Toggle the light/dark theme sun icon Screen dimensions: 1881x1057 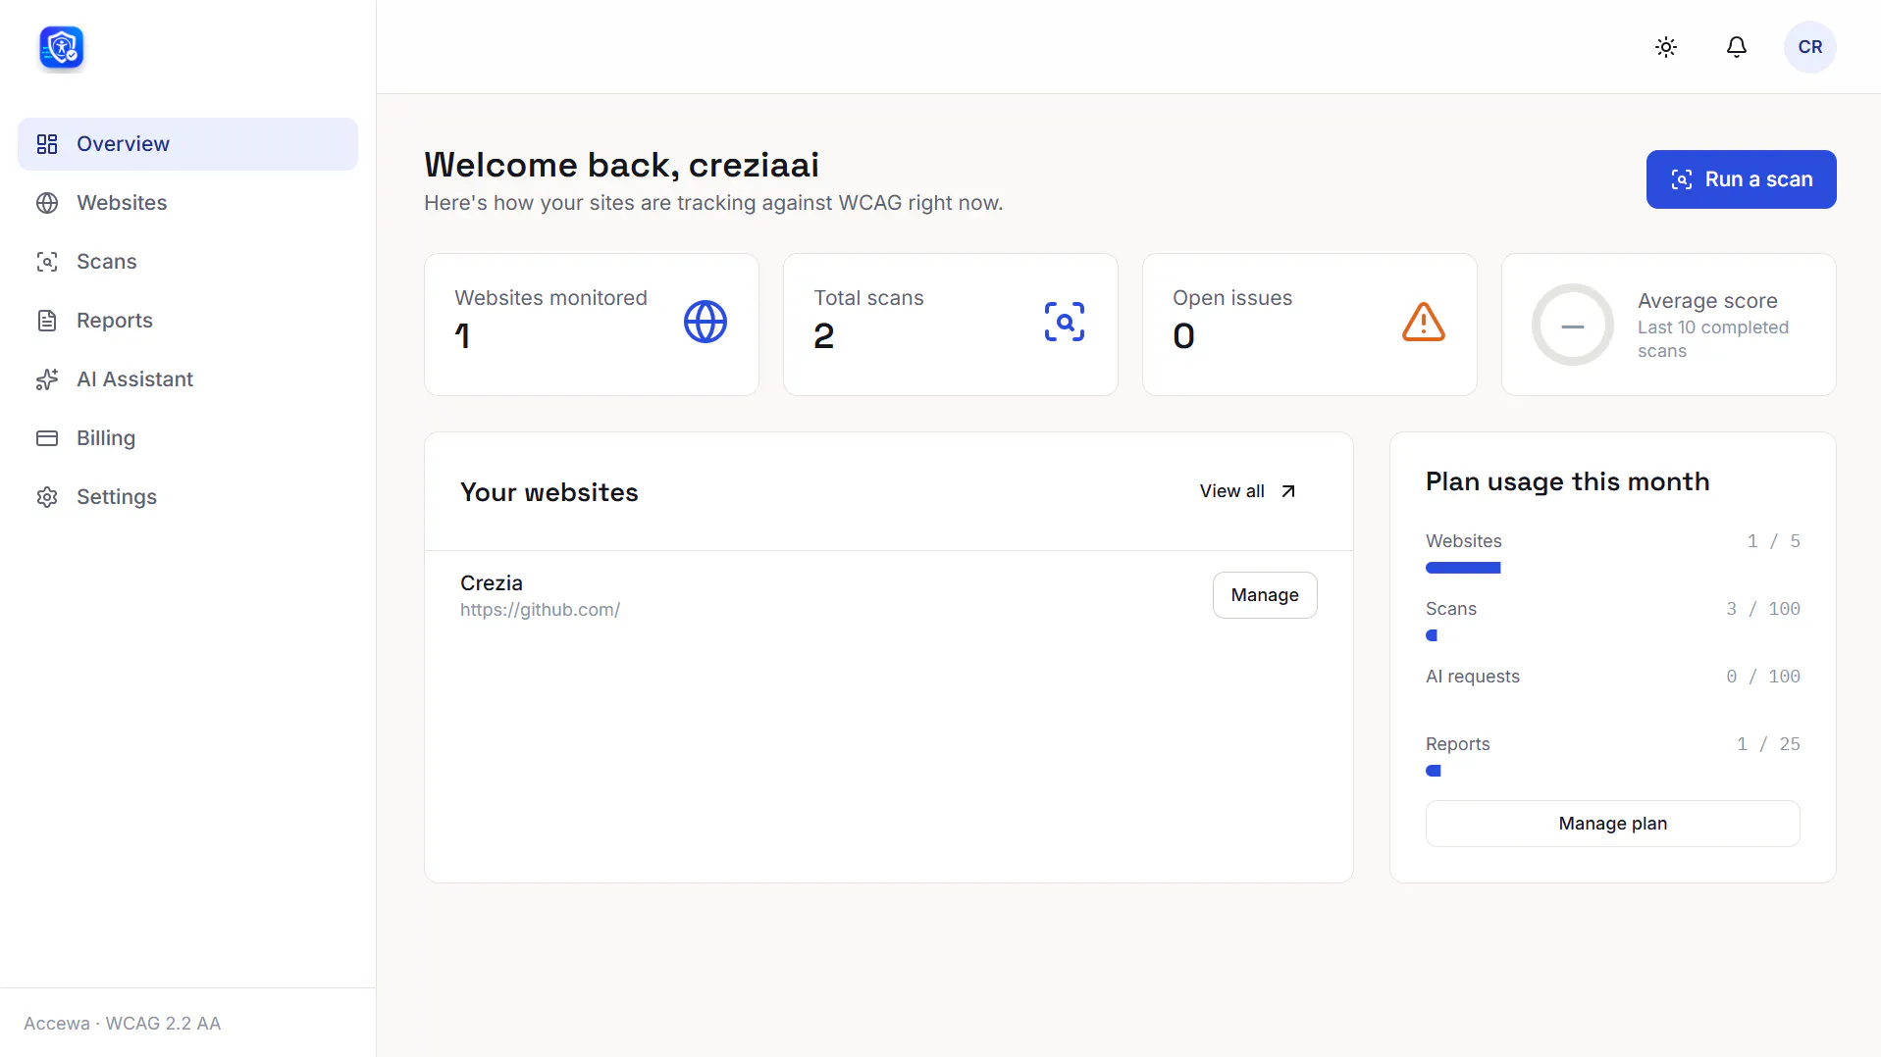click(1666, 47)
